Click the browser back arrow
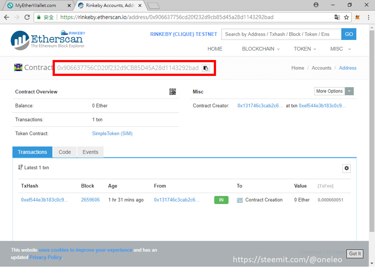Viewport: 375px width, 270px height. tap(7, 17)
